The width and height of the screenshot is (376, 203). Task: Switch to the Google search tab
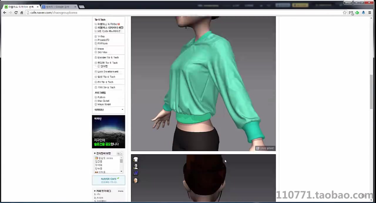58,6
